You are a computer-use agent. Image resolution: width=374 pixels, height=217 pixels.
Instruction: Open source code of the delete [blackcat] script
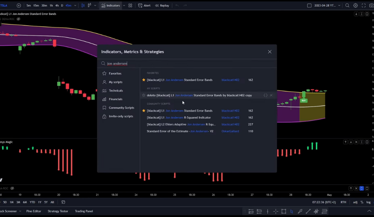(x=265, y=95)
